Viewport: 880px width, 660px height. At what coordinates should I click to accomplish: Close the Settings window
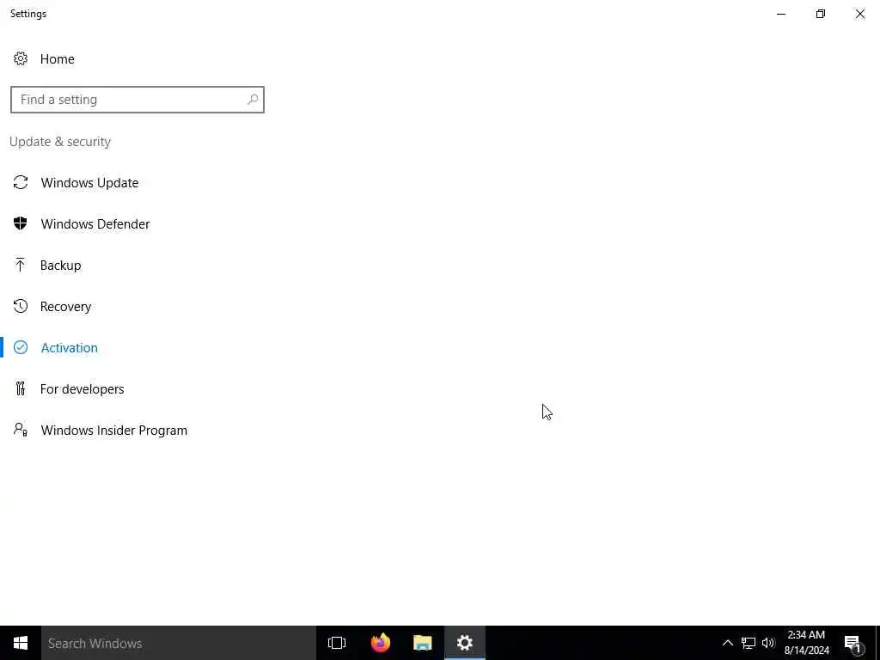click(859, 14)
